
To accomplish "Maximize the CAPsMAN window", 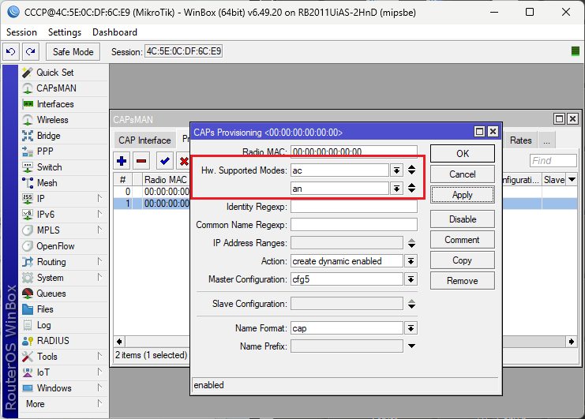I will pyautogui.click(x=559, y=119).
